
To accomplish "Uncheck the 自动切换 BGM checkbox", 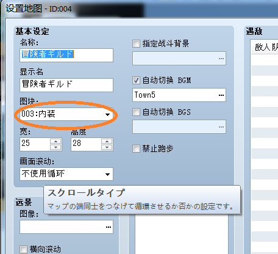I will pos(136,81).
